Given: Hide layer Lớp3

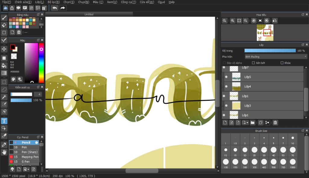Looking at the screenshot, I should [226, 106].
